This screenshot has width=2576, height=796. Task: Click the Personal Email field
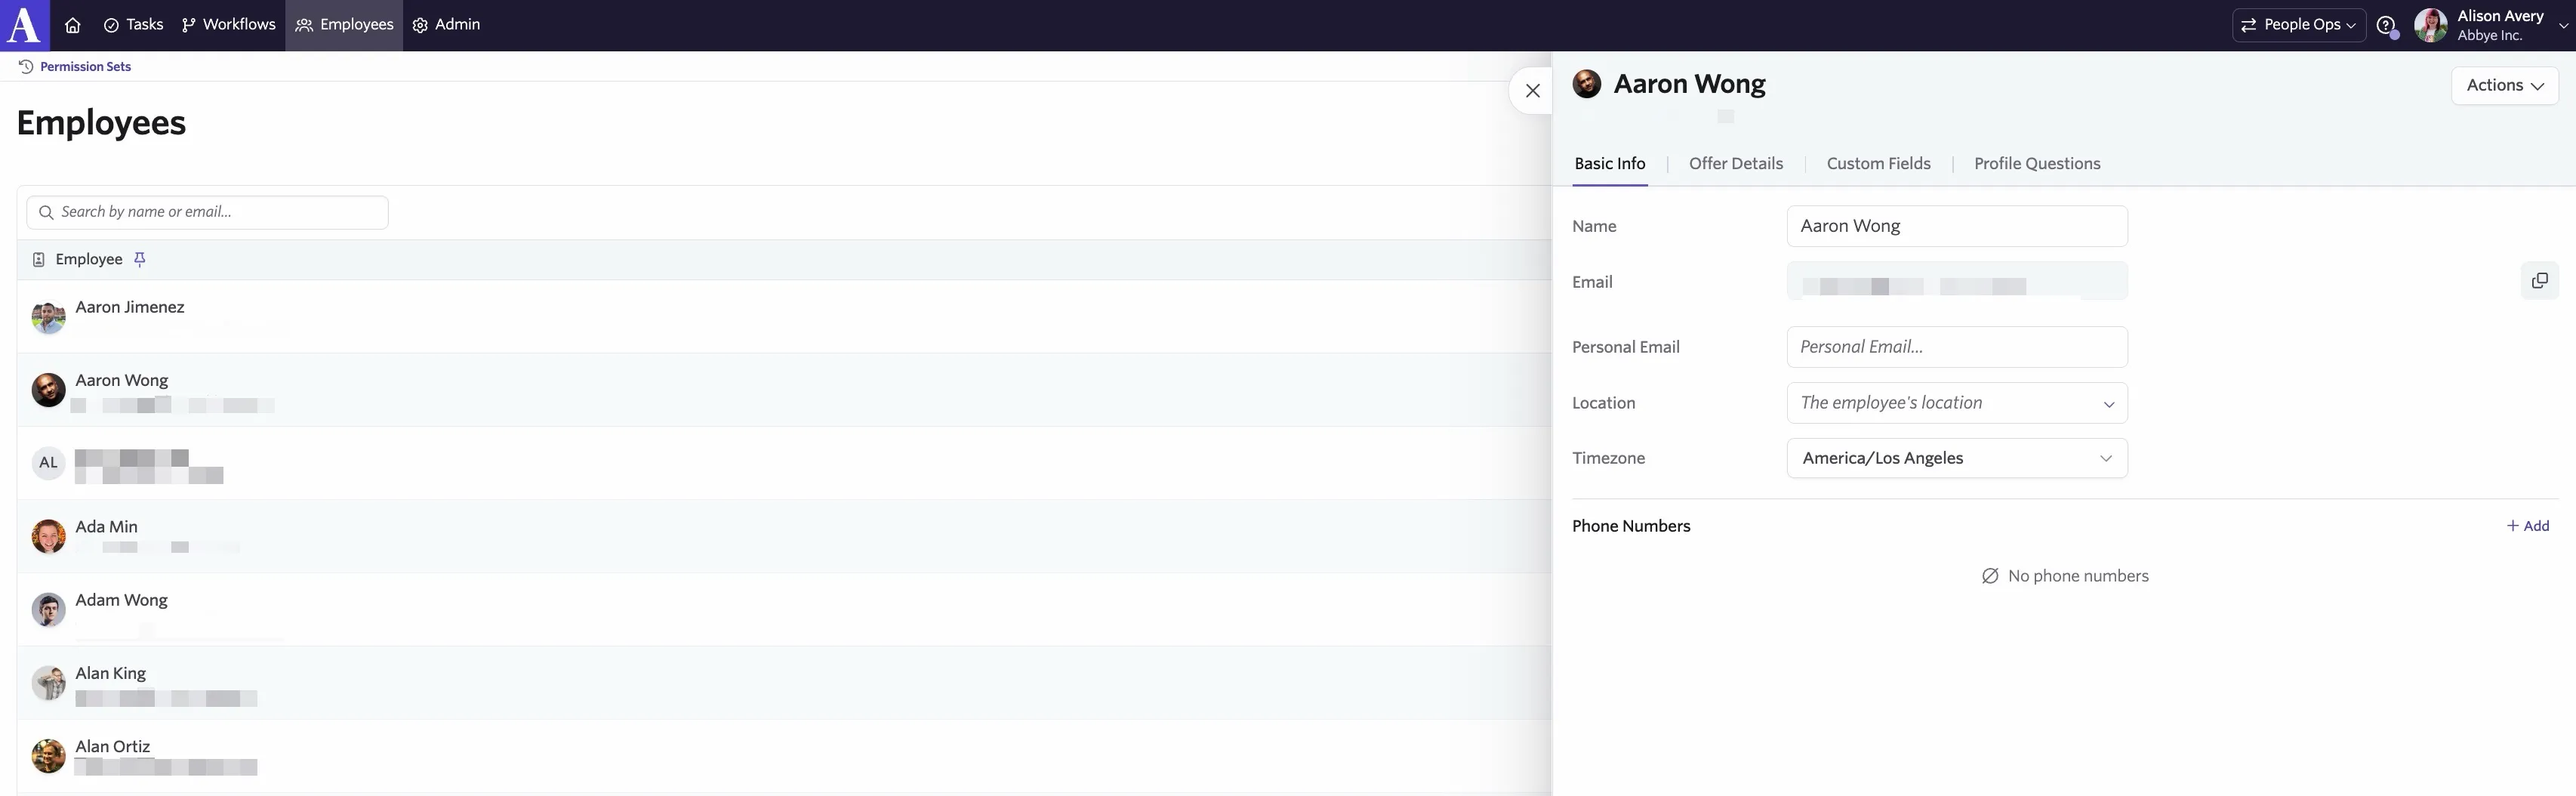[1956, 347]
